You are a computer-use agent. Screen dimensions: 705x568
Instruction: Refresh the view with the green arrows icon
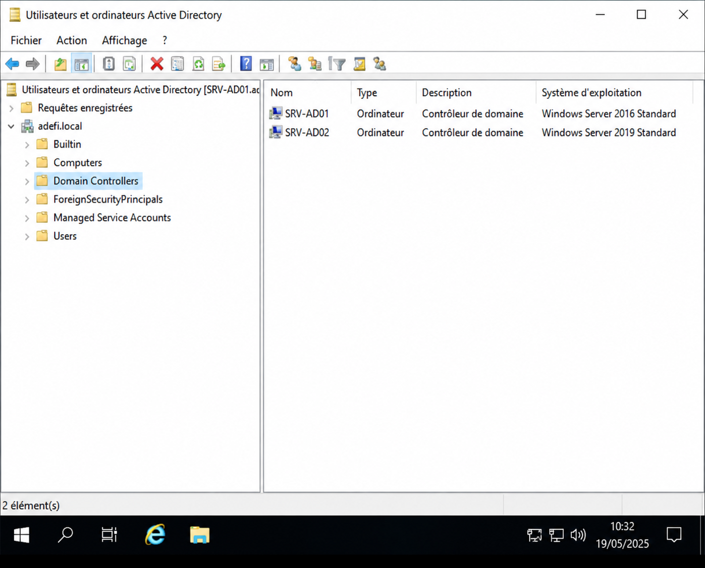[x=198, y=64]
